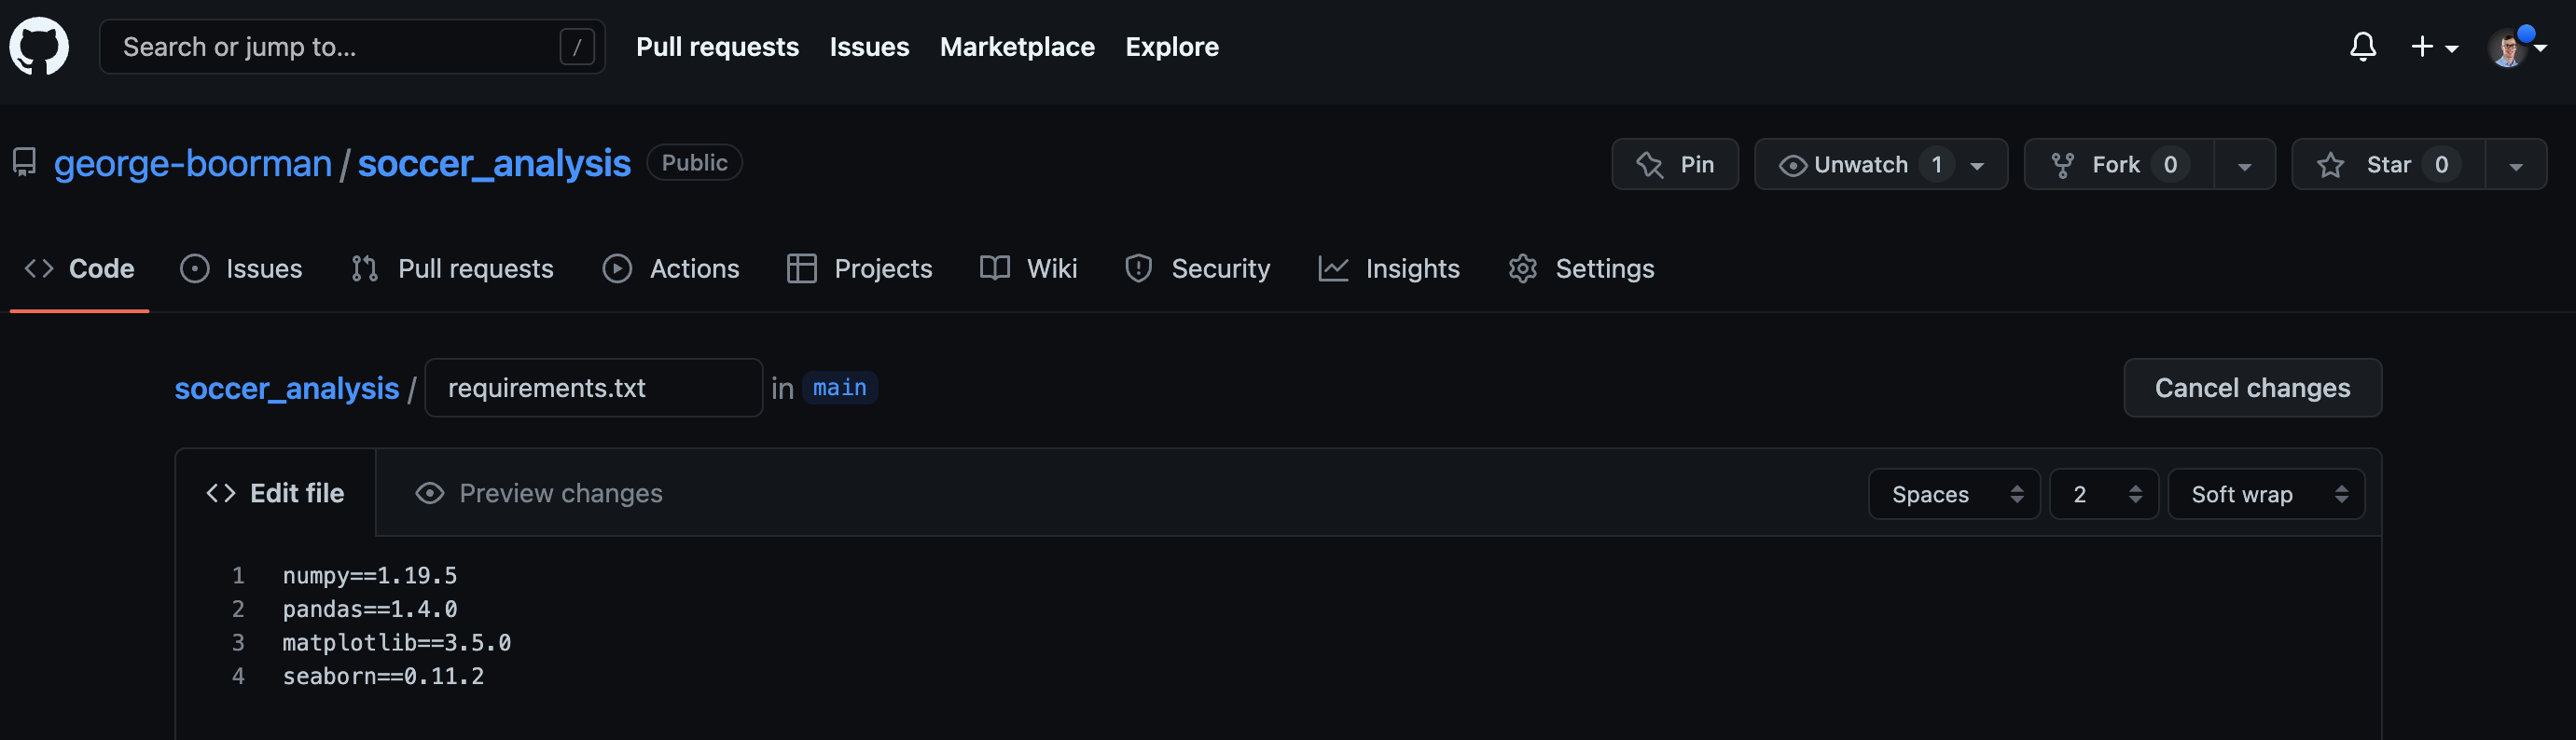The height and width of the screenshot is (740, 2576).
Task: Click line 1 numpy==1.19.5
Action: (x=370, y=576)
